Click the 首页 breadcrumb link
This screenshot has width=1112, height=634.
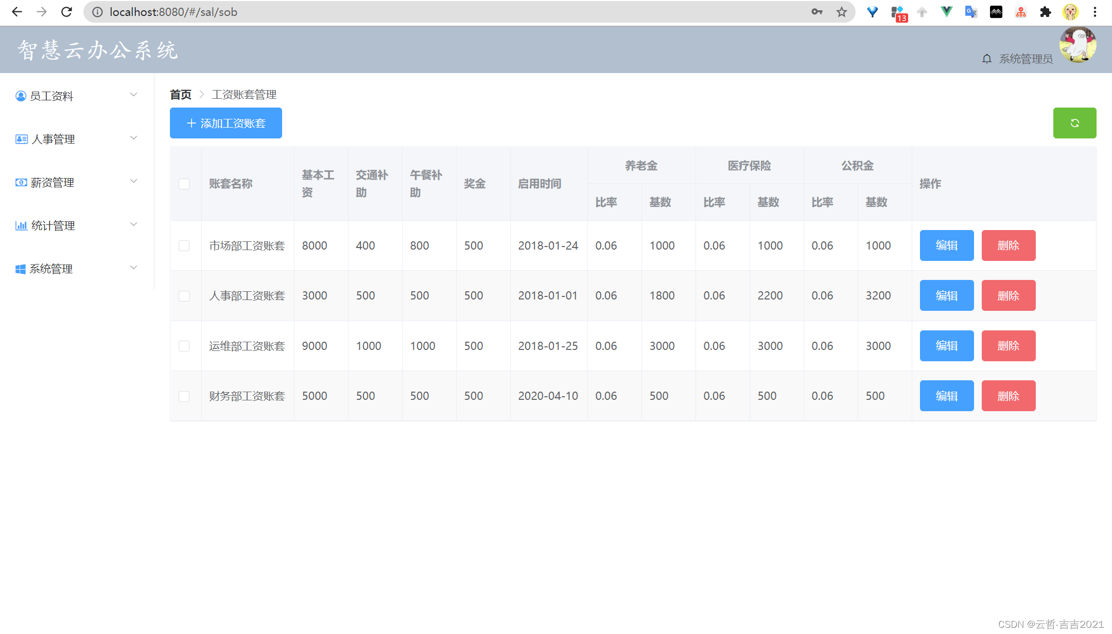coord(180,95)
